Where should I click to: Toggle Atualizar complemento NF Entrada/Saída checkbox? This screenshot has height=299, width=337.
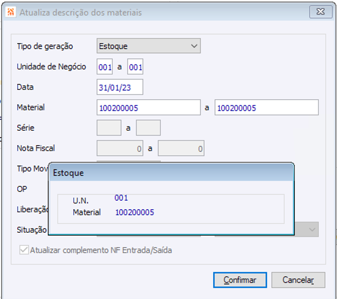tap(24, 250)
